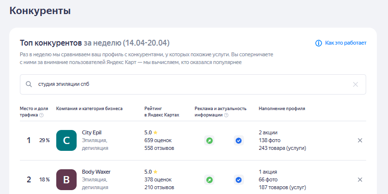Image resolution: width=388 pixels, height=194 pixels.
Task: Open the City Epil teal 'C' logo
Action: [66, 141]
